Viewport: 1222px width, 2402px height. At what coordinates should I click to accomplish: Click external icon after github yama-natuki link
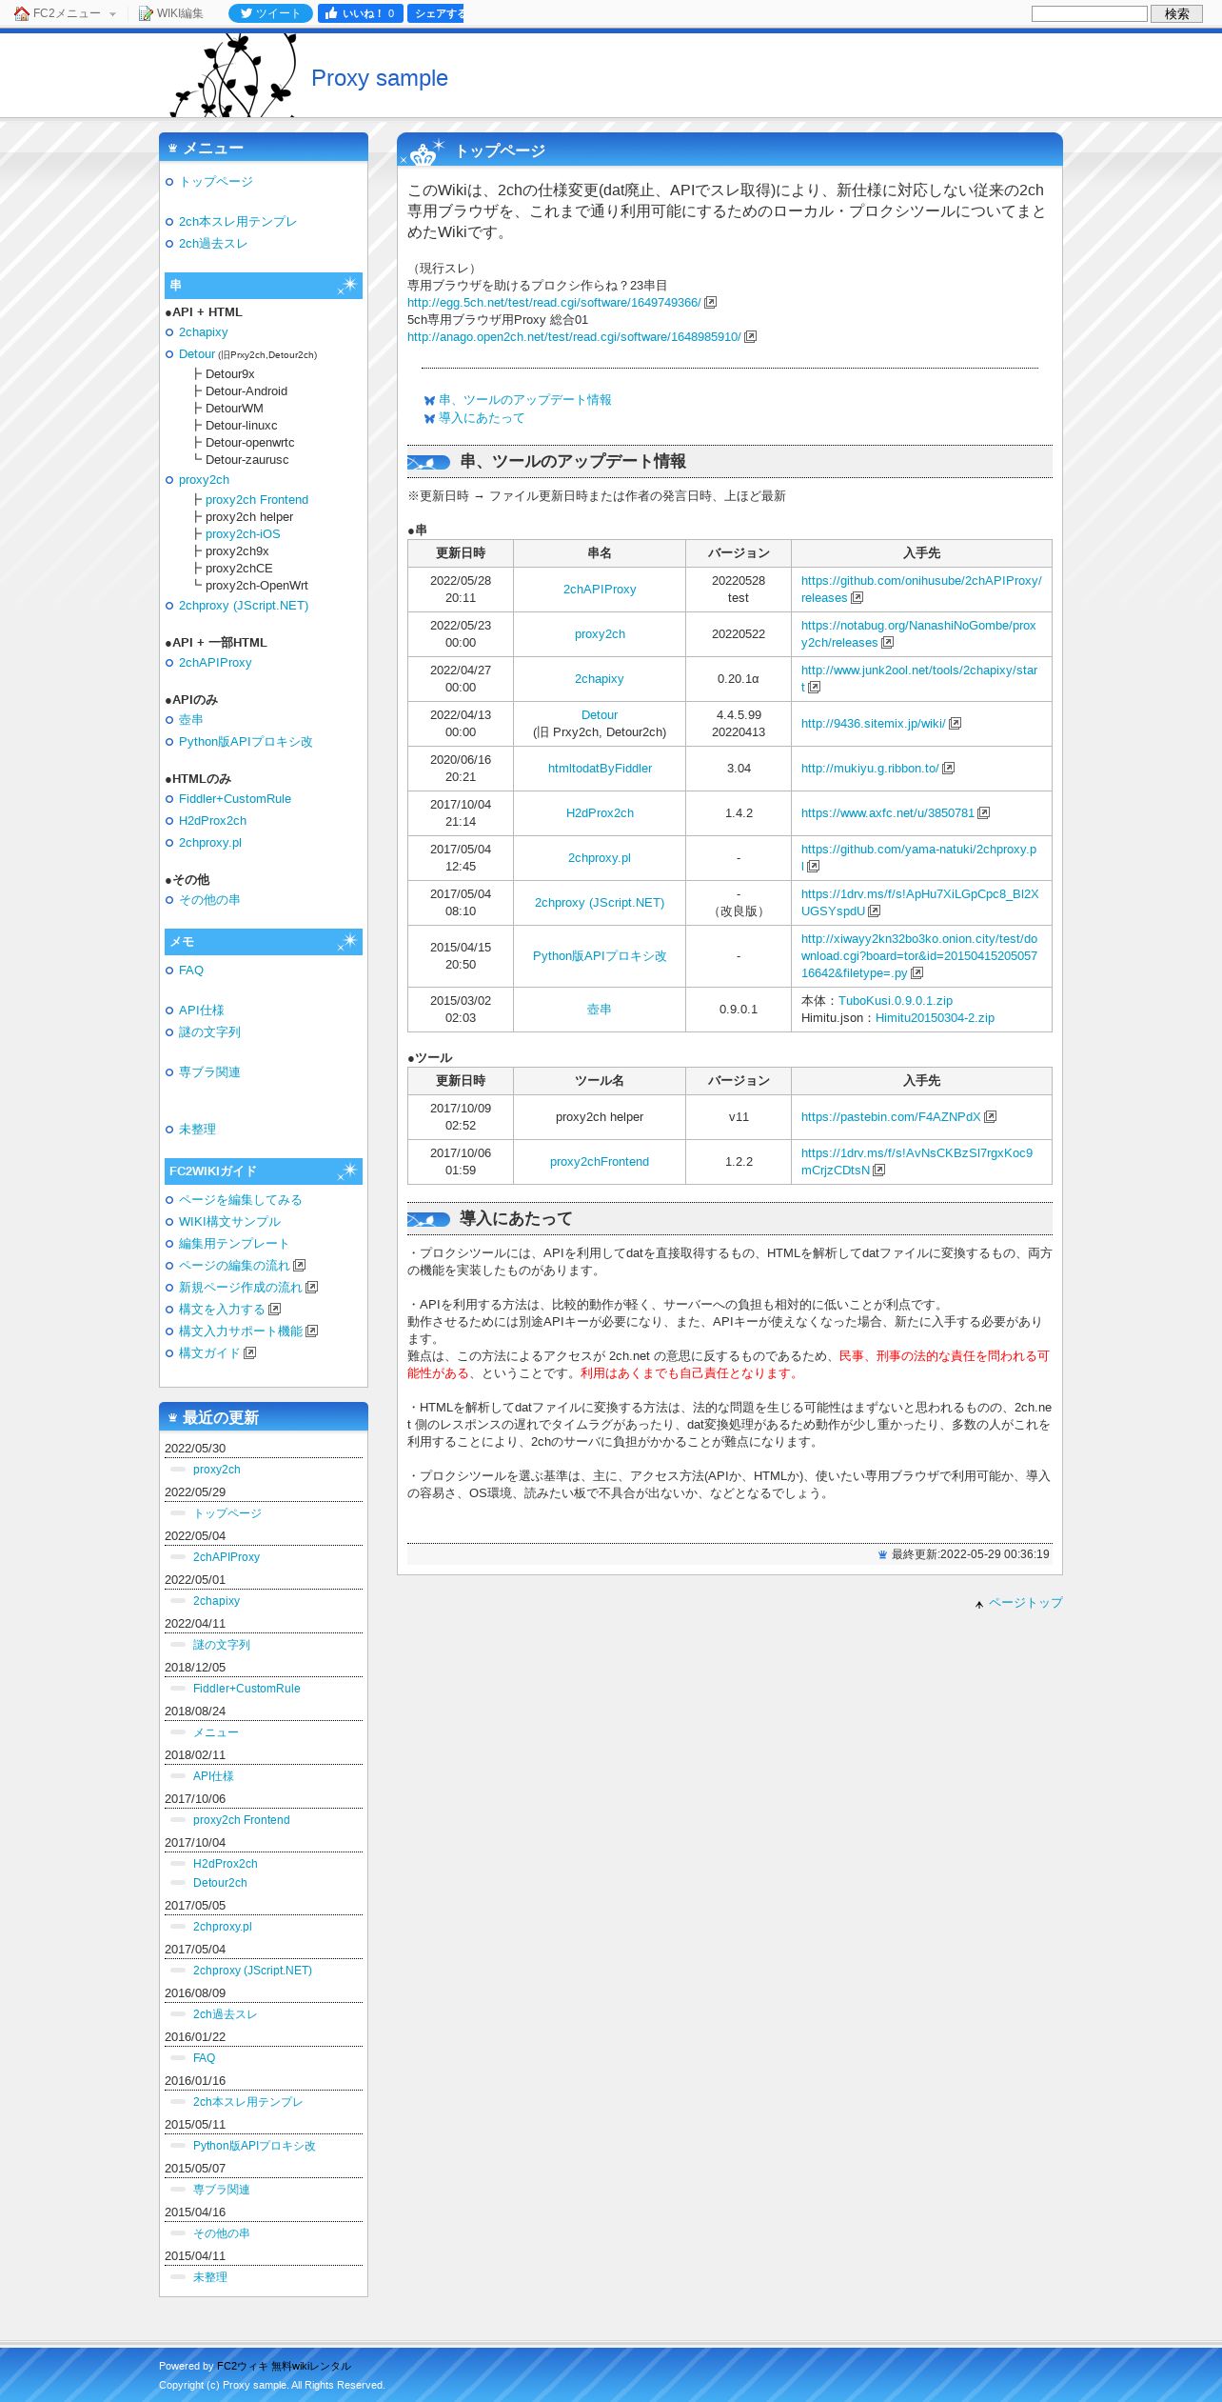[814, 867]
